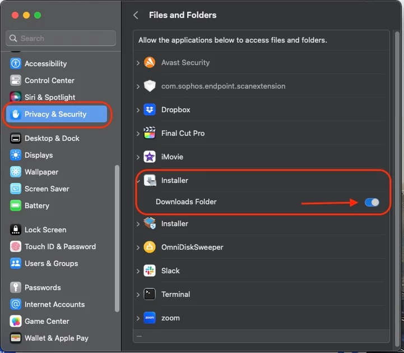Open the Internet Accounts @ icon
Image resolution: width=404 pixels, height=353 pixels.
[16, 304]
